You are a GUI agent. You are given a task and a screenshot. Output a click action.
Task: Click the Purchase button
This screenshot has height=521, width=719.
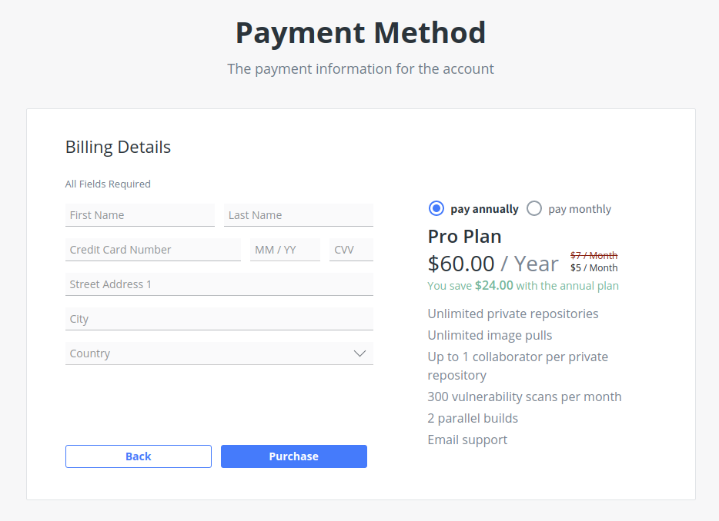tap(293, 456)
